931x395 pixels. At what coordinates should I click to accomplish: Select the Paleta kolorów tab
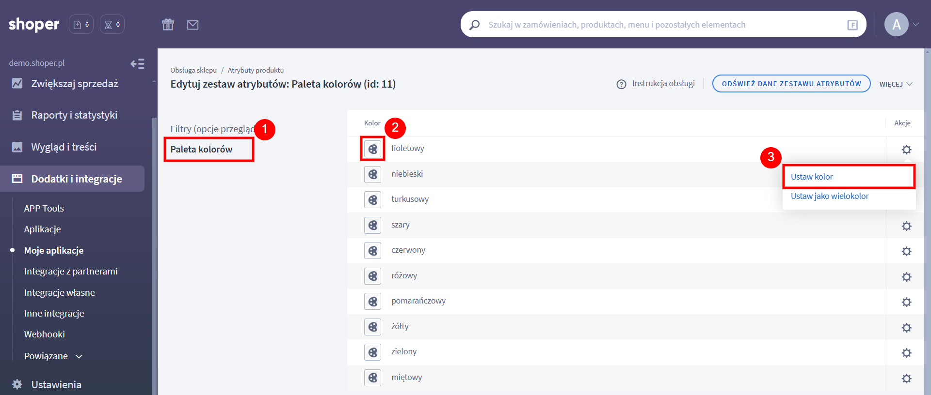point(202,150)
